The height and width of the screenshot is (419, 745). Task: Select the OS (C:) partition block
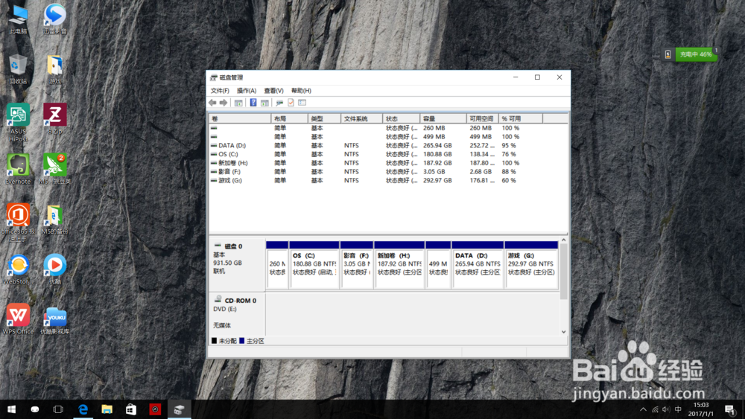(314, 264)
